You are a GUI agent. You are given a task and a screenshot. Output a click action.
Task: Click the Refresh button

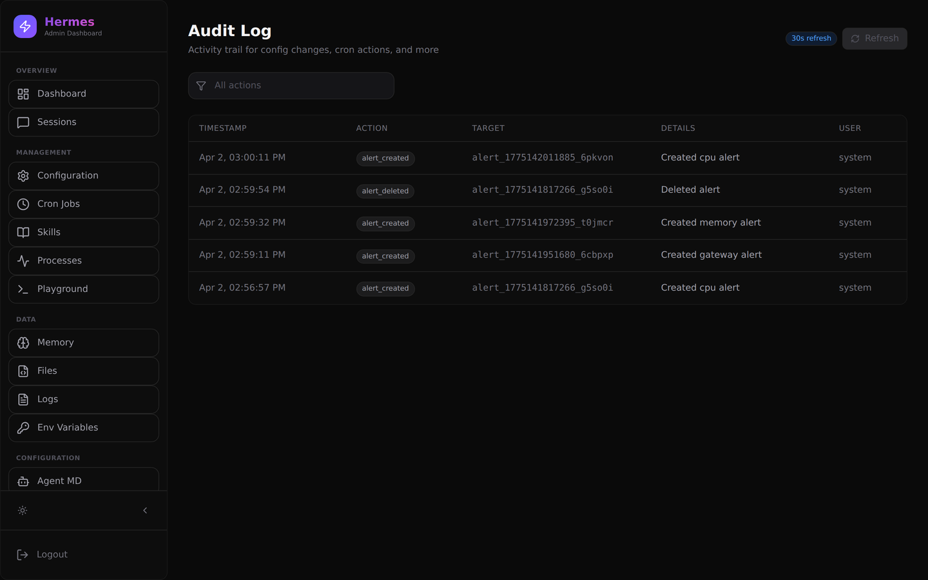pyautogui.click(x=875, y=39)
